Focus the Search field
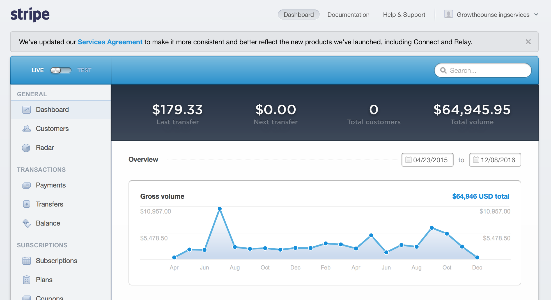 [483, 70]
